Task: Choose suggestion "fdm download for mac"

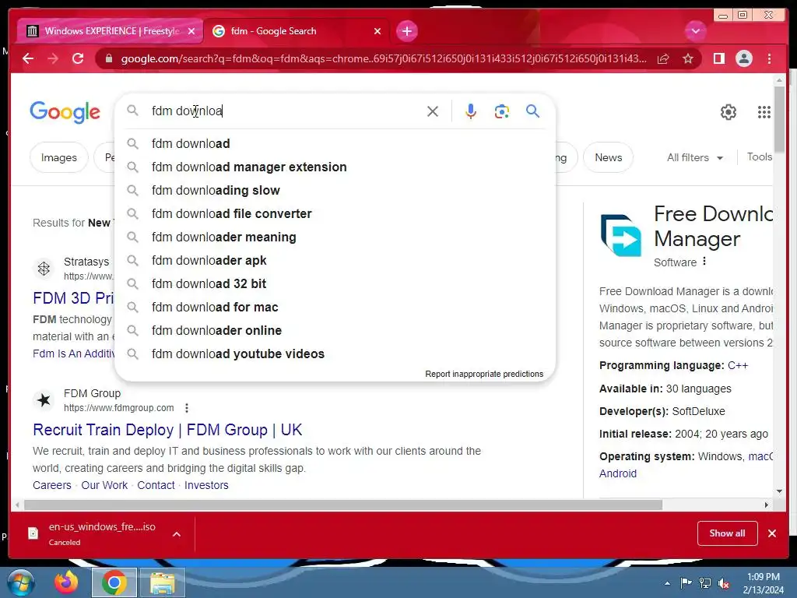Action: click(x=335, y=308)
